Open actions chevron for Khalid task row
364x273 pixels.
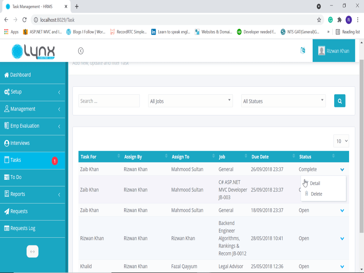click(342, 267)
